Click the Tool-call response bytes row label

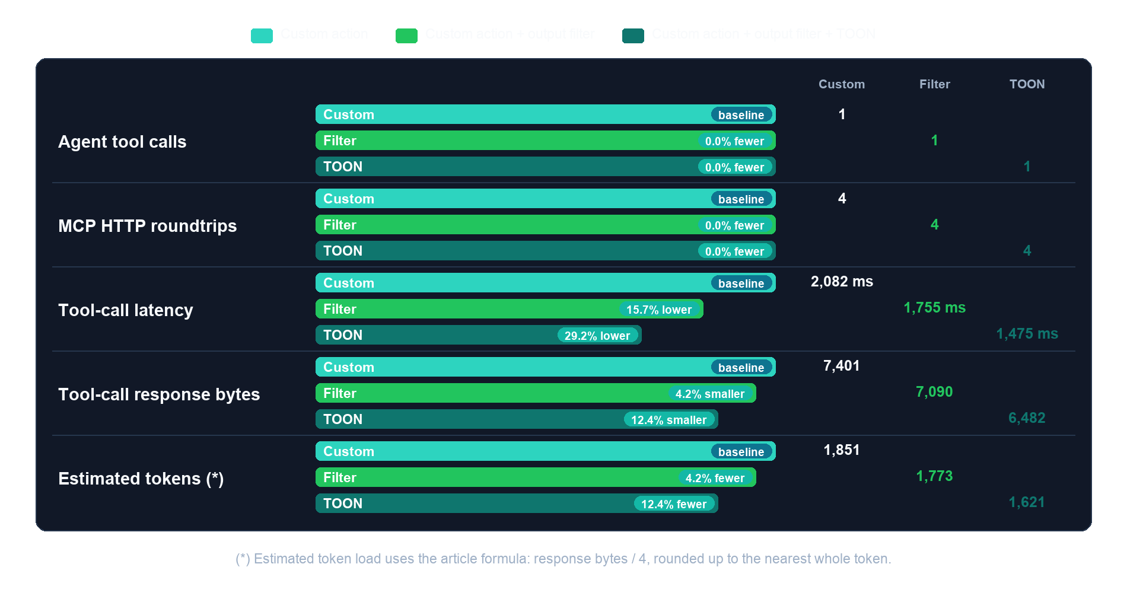coord(159,394)
